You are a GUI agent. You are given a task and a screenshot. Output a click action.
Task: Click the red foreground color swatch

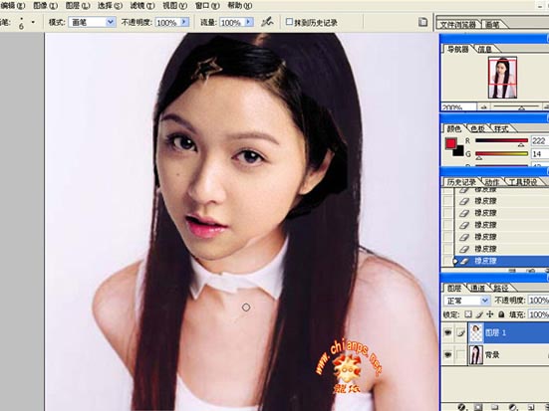coord(450,143)
